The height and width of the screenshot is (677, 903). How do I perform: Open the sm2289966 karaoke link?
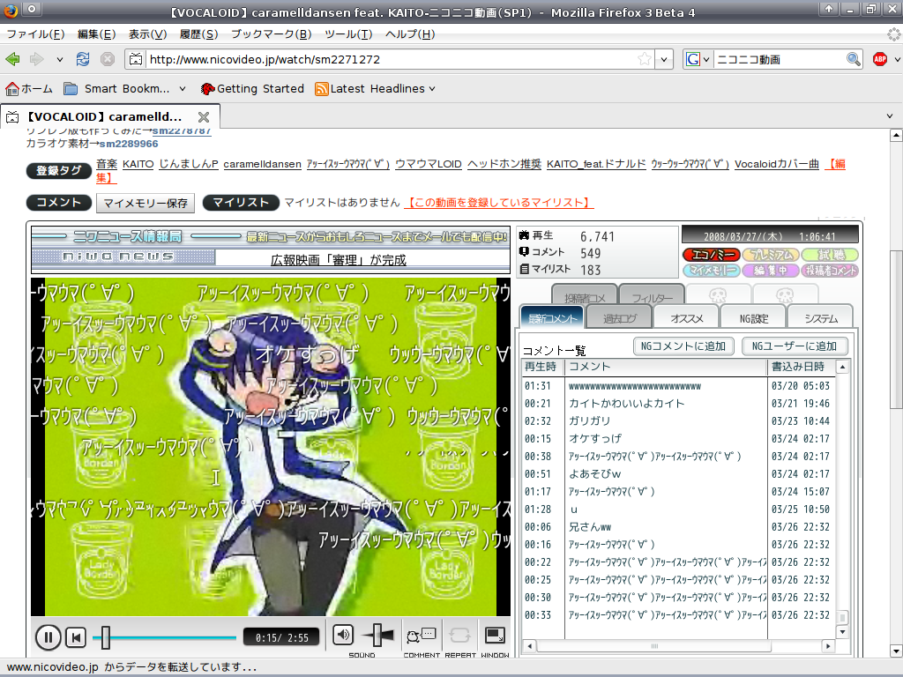129,144
